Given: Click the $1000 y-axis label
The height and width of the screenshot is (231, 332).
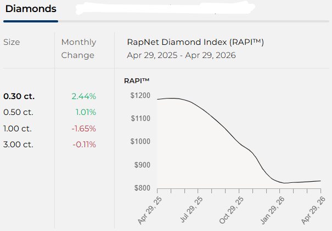Looking at the screenshot, I should [x=140, y=142].
